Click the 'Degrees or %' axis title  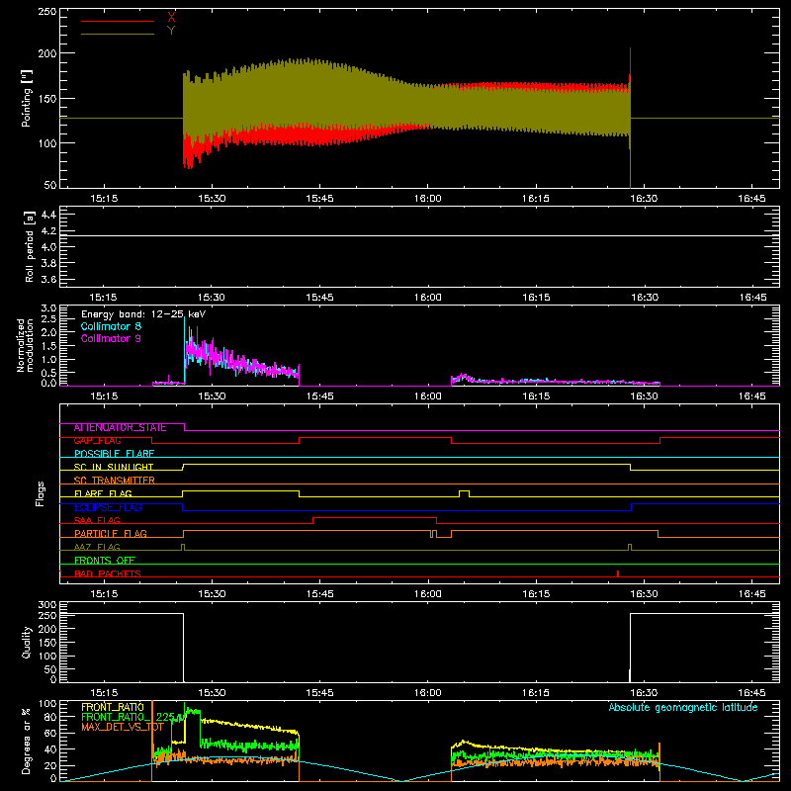tap(27, 741)
